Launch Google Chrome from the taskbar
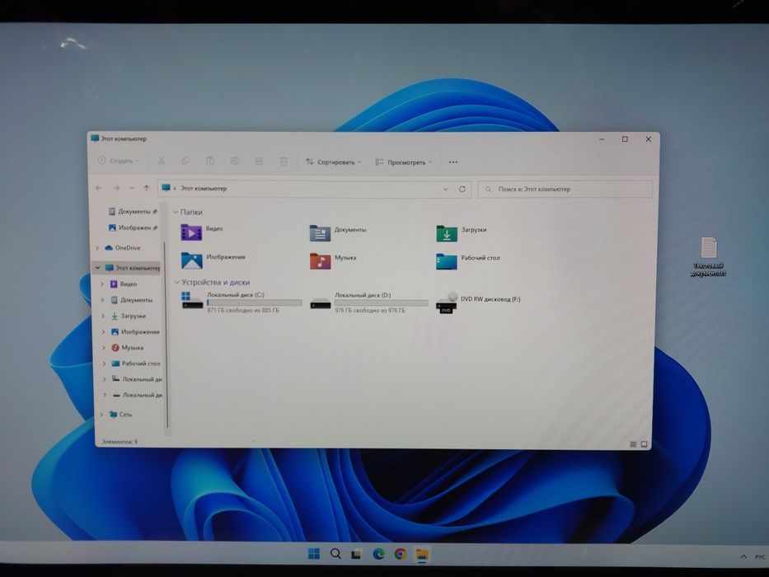Image resolution: width=769 pixels, height=577 pixels. (x=401, y=554)
